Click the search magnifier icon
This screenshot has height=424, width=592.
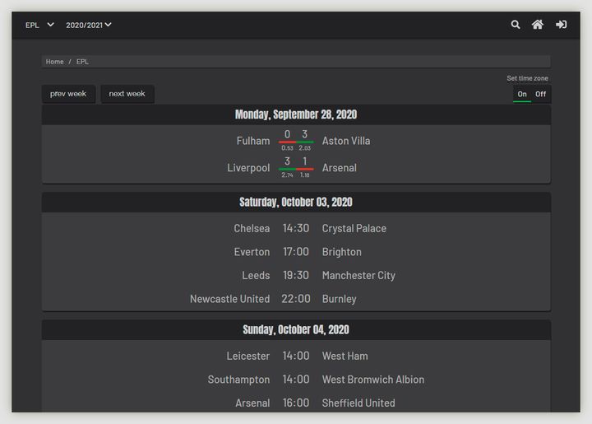click(x=516, y=25)
